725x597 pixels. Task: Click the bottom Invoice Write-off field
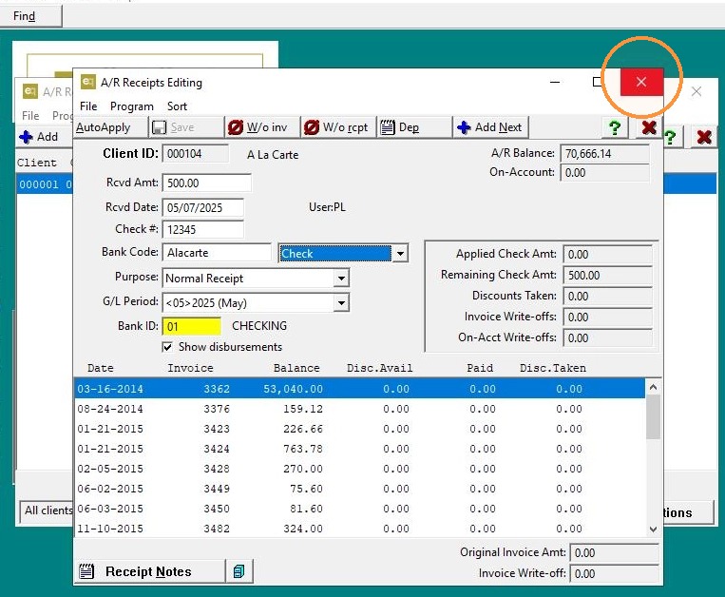(614, 574)
